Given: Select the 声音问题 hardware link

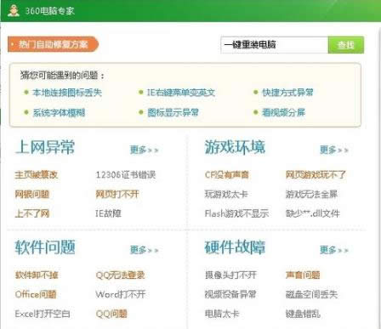Looking at the screenshot, I should tap(303, 275).
